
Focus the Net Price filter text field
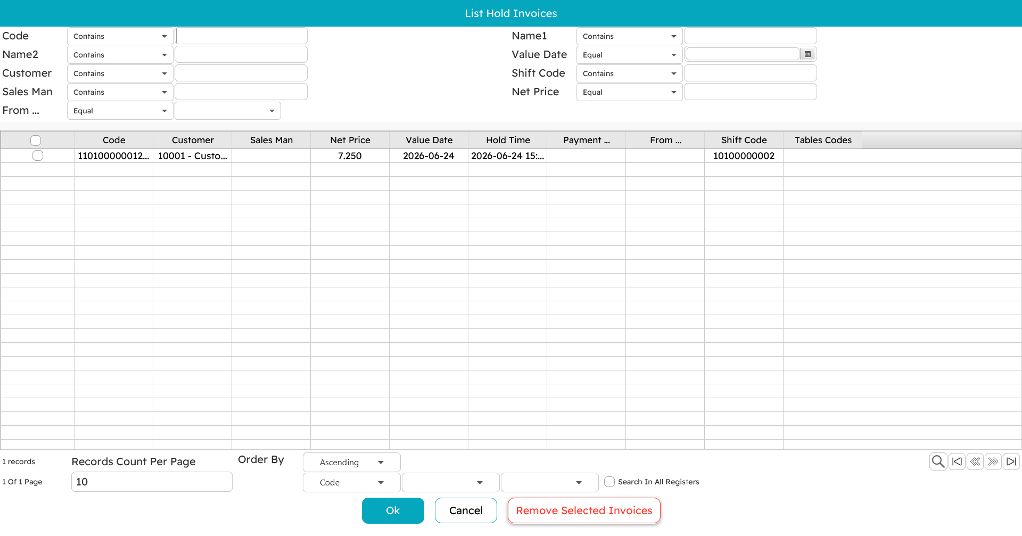751,92
